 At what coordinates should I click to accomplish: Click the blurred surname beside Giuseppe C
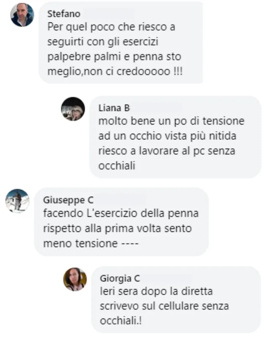pos(121,200)
